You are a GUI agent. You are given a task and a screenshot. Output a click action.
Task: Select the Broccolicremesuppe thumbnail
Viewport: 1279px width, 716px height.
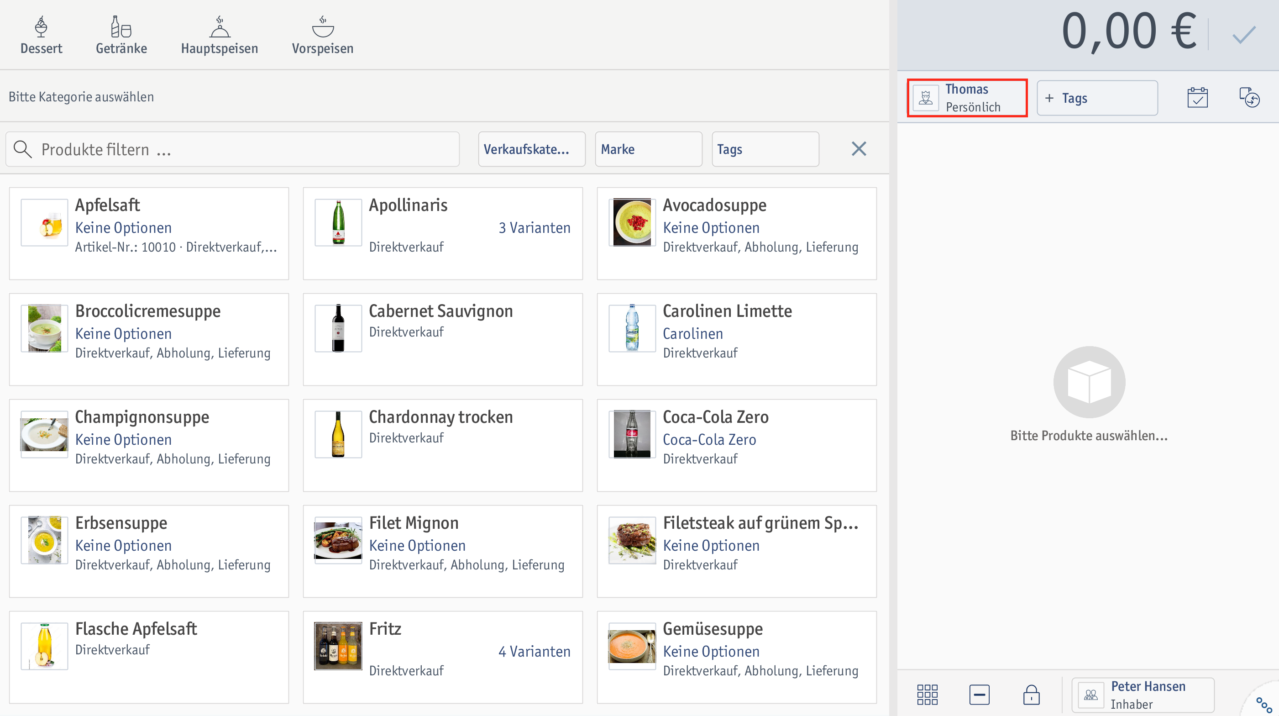pos(44,328)
